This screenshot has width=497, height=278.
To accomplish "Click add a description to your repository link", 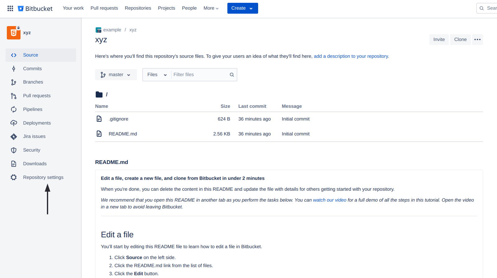I will (351, 56).
